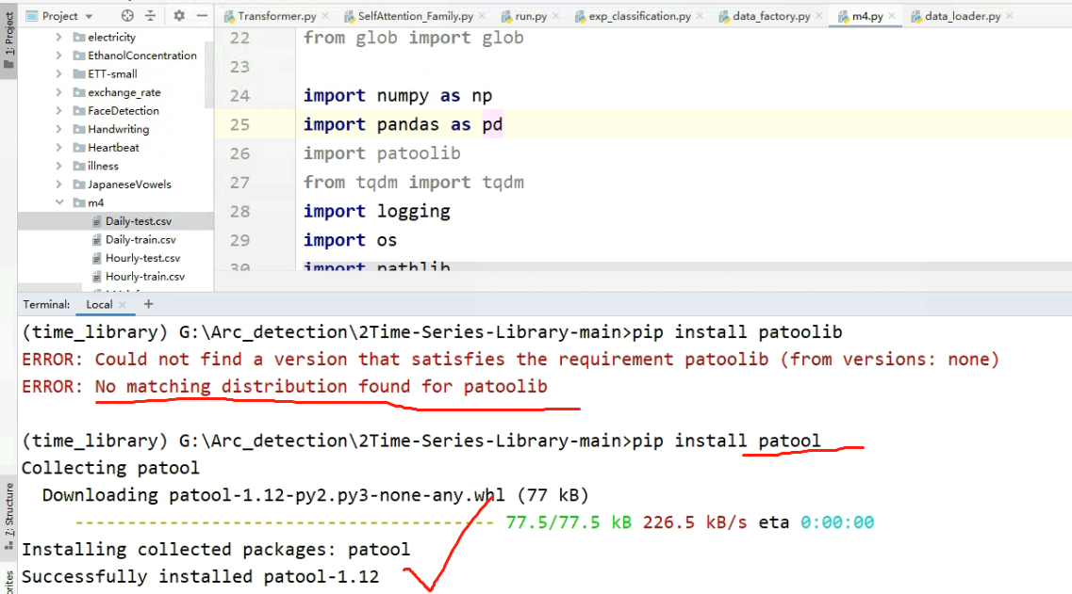Select Daily-test.csv file
Viewport: 1072px width, 594px height.
[x=115, y=221]
